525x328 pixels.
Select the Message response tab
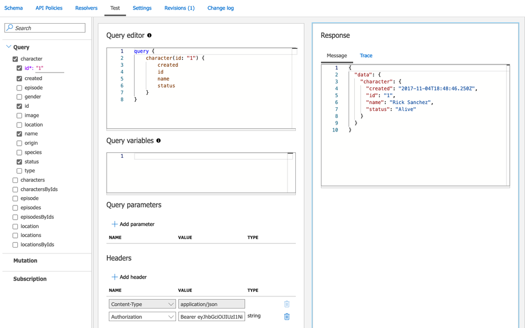tap(336, 56)
